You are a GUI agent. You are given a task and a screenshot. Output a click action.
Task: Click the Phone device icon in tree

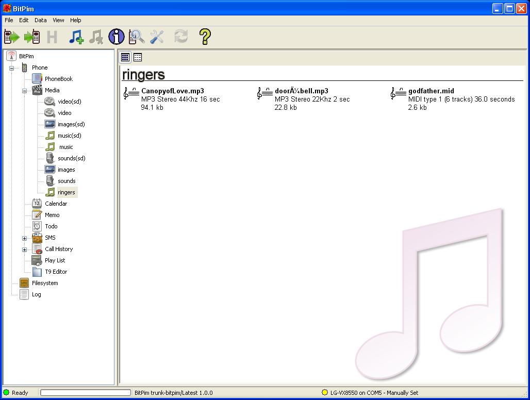click(24, 67)
